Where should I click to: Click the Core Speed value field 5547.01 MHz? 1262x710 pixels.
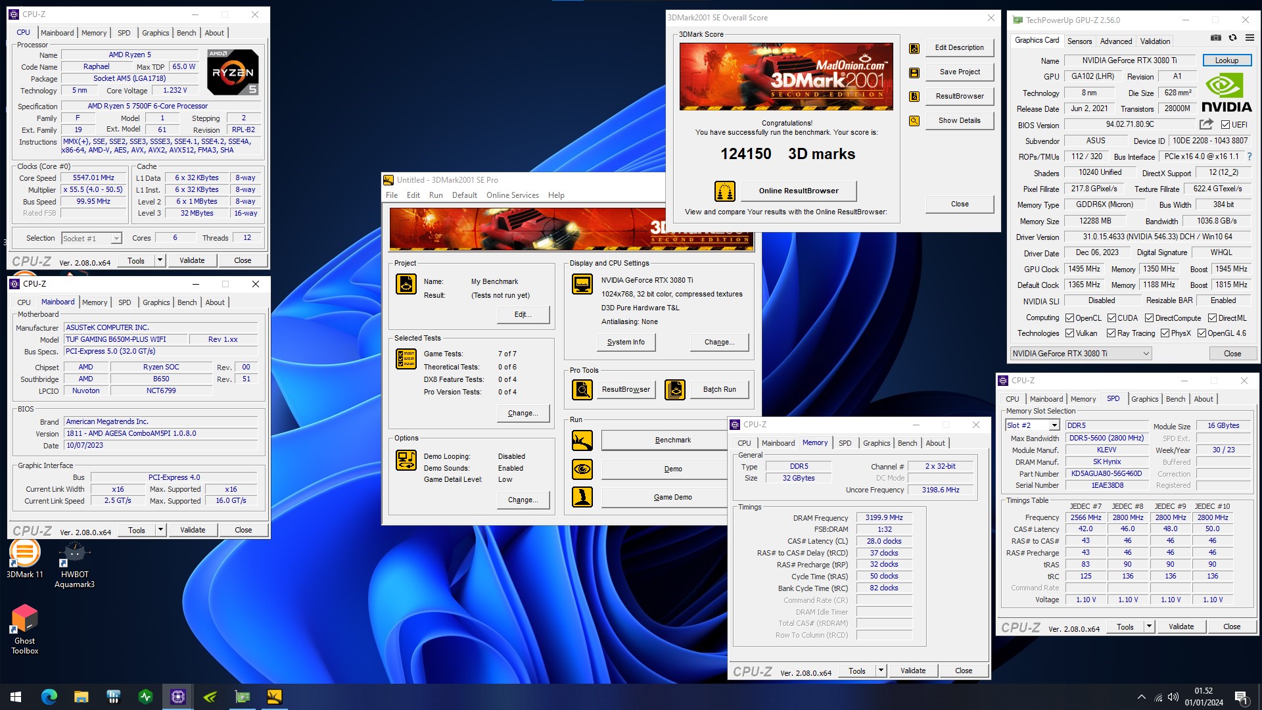coord(93,177)
